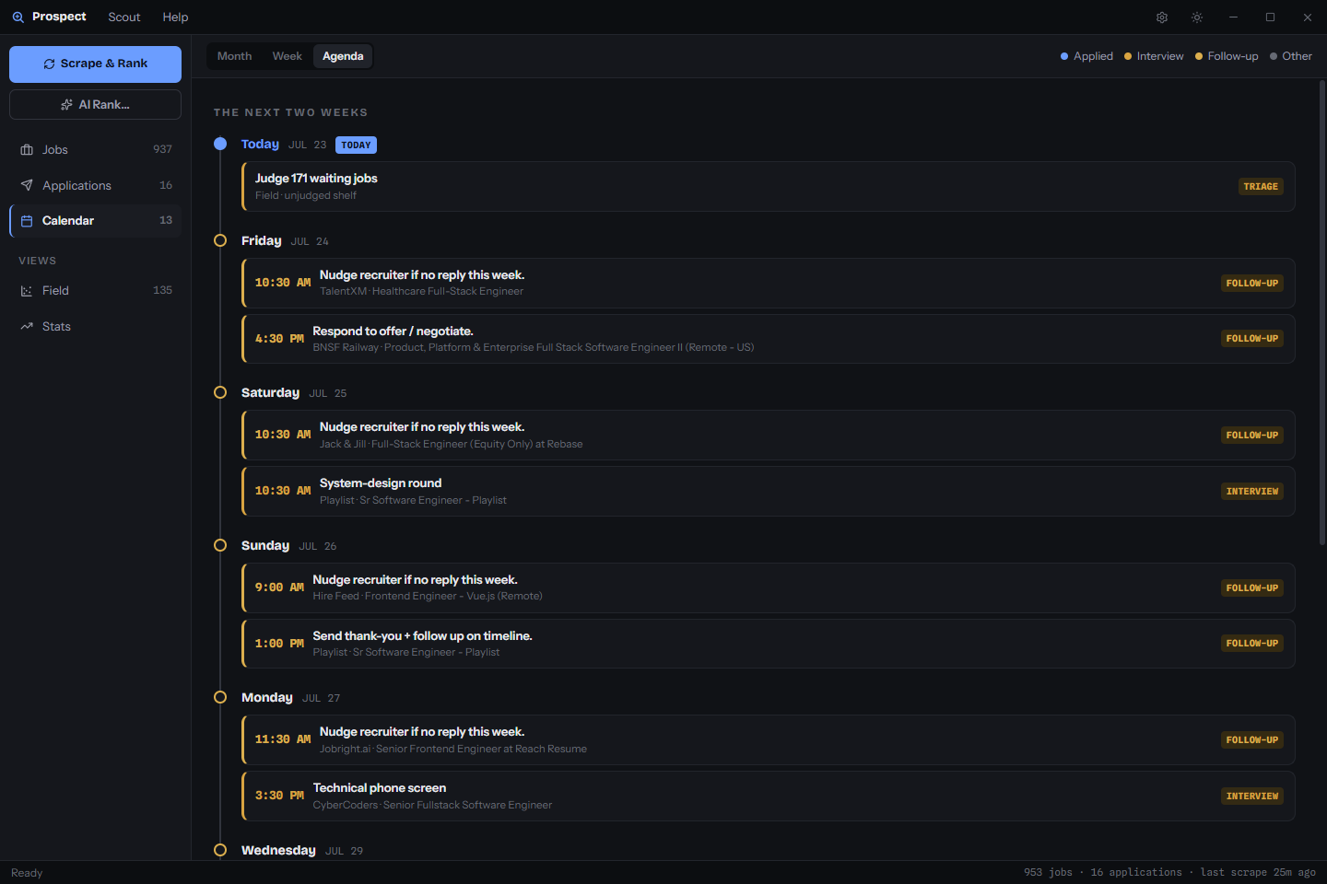Click the Today timeline marker dot
The image size is (1327, 884).
[x=220, y=144]
